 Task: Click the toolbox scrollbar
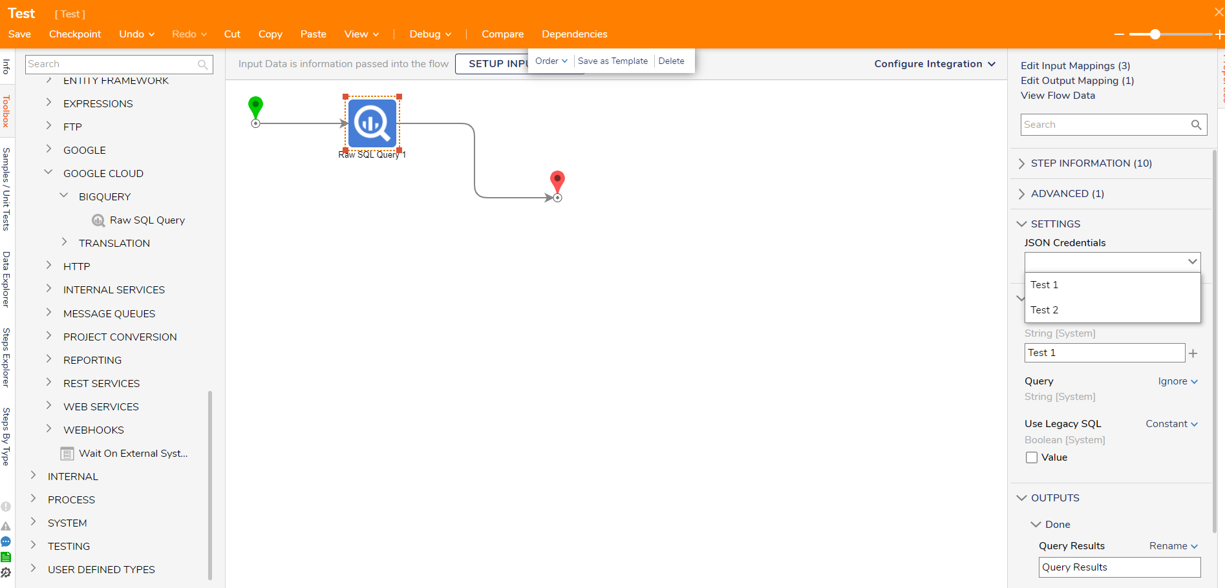210,485
